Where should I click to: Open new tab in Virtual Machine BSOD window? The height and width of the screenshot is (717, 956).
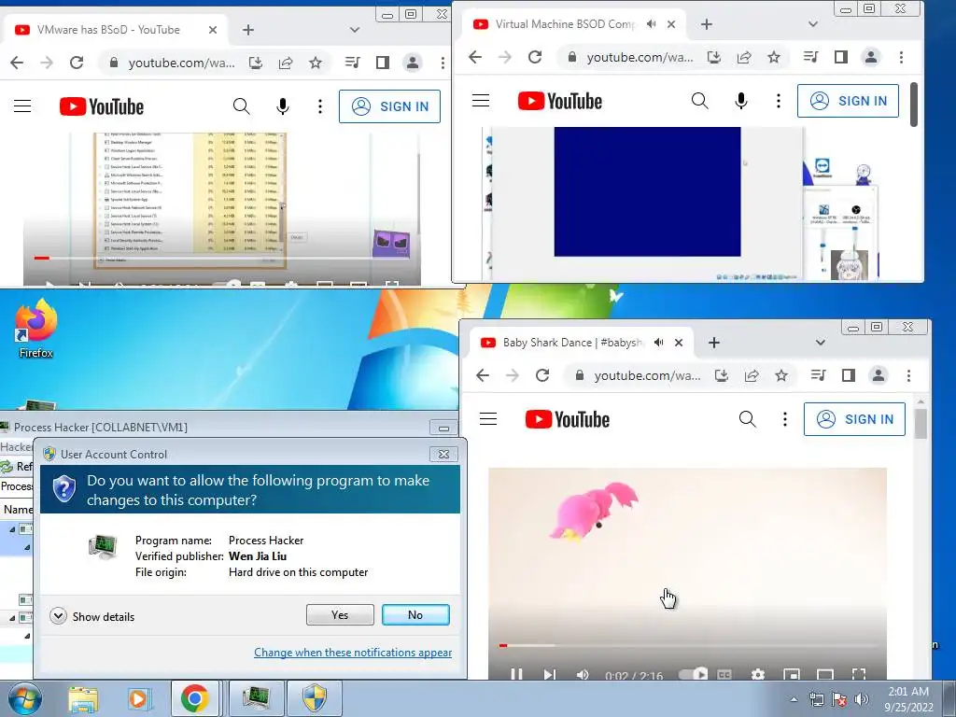pyautogui.click(x=706, y=24)
